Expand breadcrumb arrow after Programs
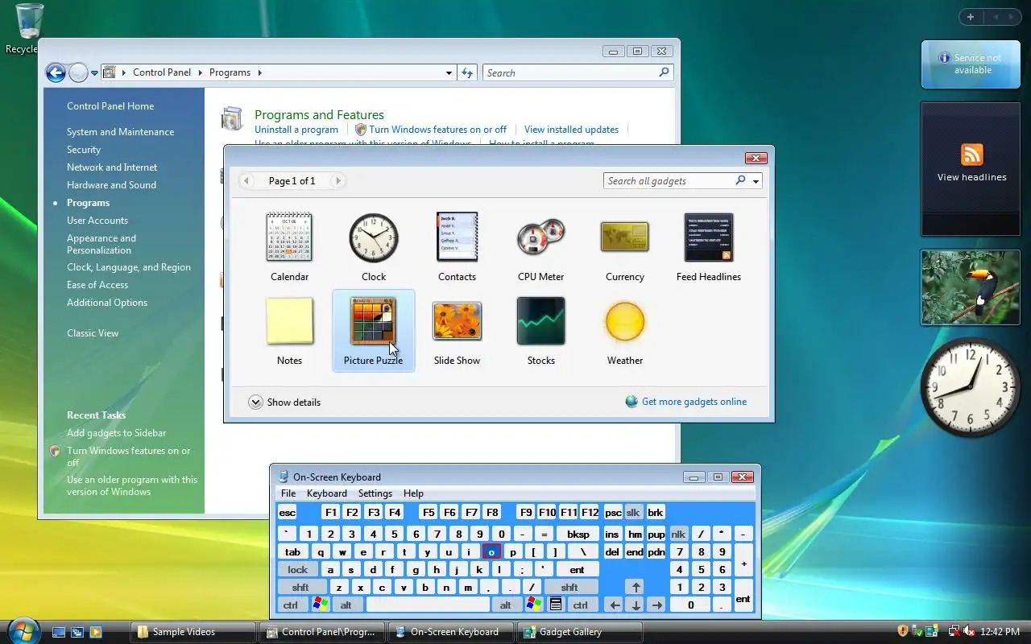This screenshot has width=1031, height=644. (x=259, y=72)
